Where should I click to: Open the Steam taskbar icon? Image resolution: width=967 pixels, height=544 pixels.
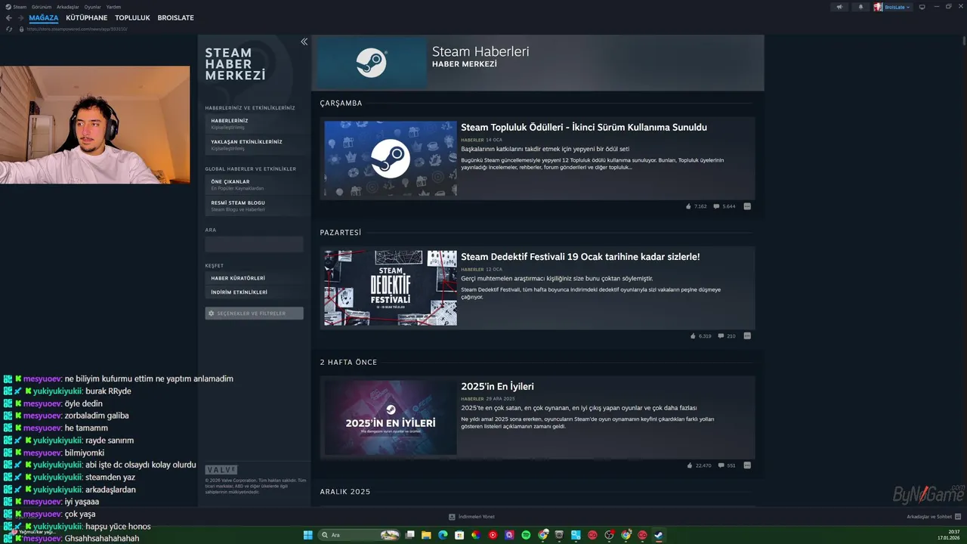coord(659,535)
